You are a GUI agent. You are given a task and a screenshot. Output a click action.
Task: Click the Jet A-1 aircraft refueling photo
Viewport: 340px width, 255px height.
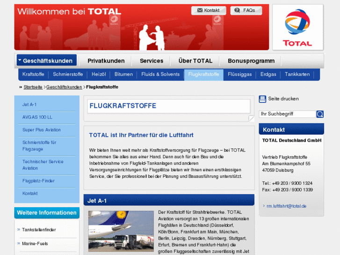[x=121, y=231]
